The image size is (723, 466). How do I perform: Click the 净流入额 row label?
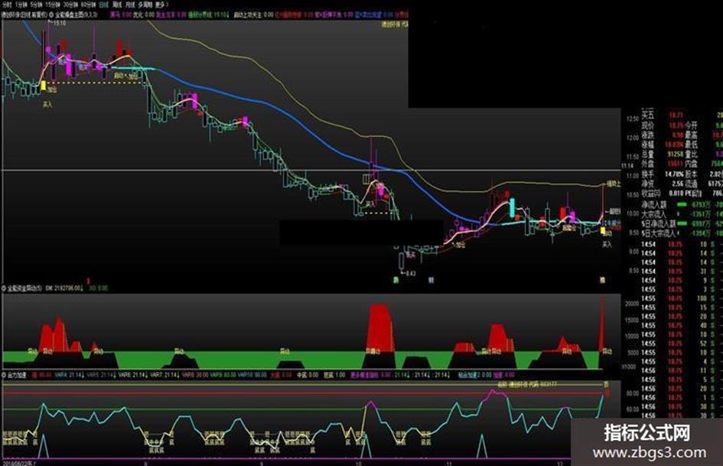click(654, 204)
